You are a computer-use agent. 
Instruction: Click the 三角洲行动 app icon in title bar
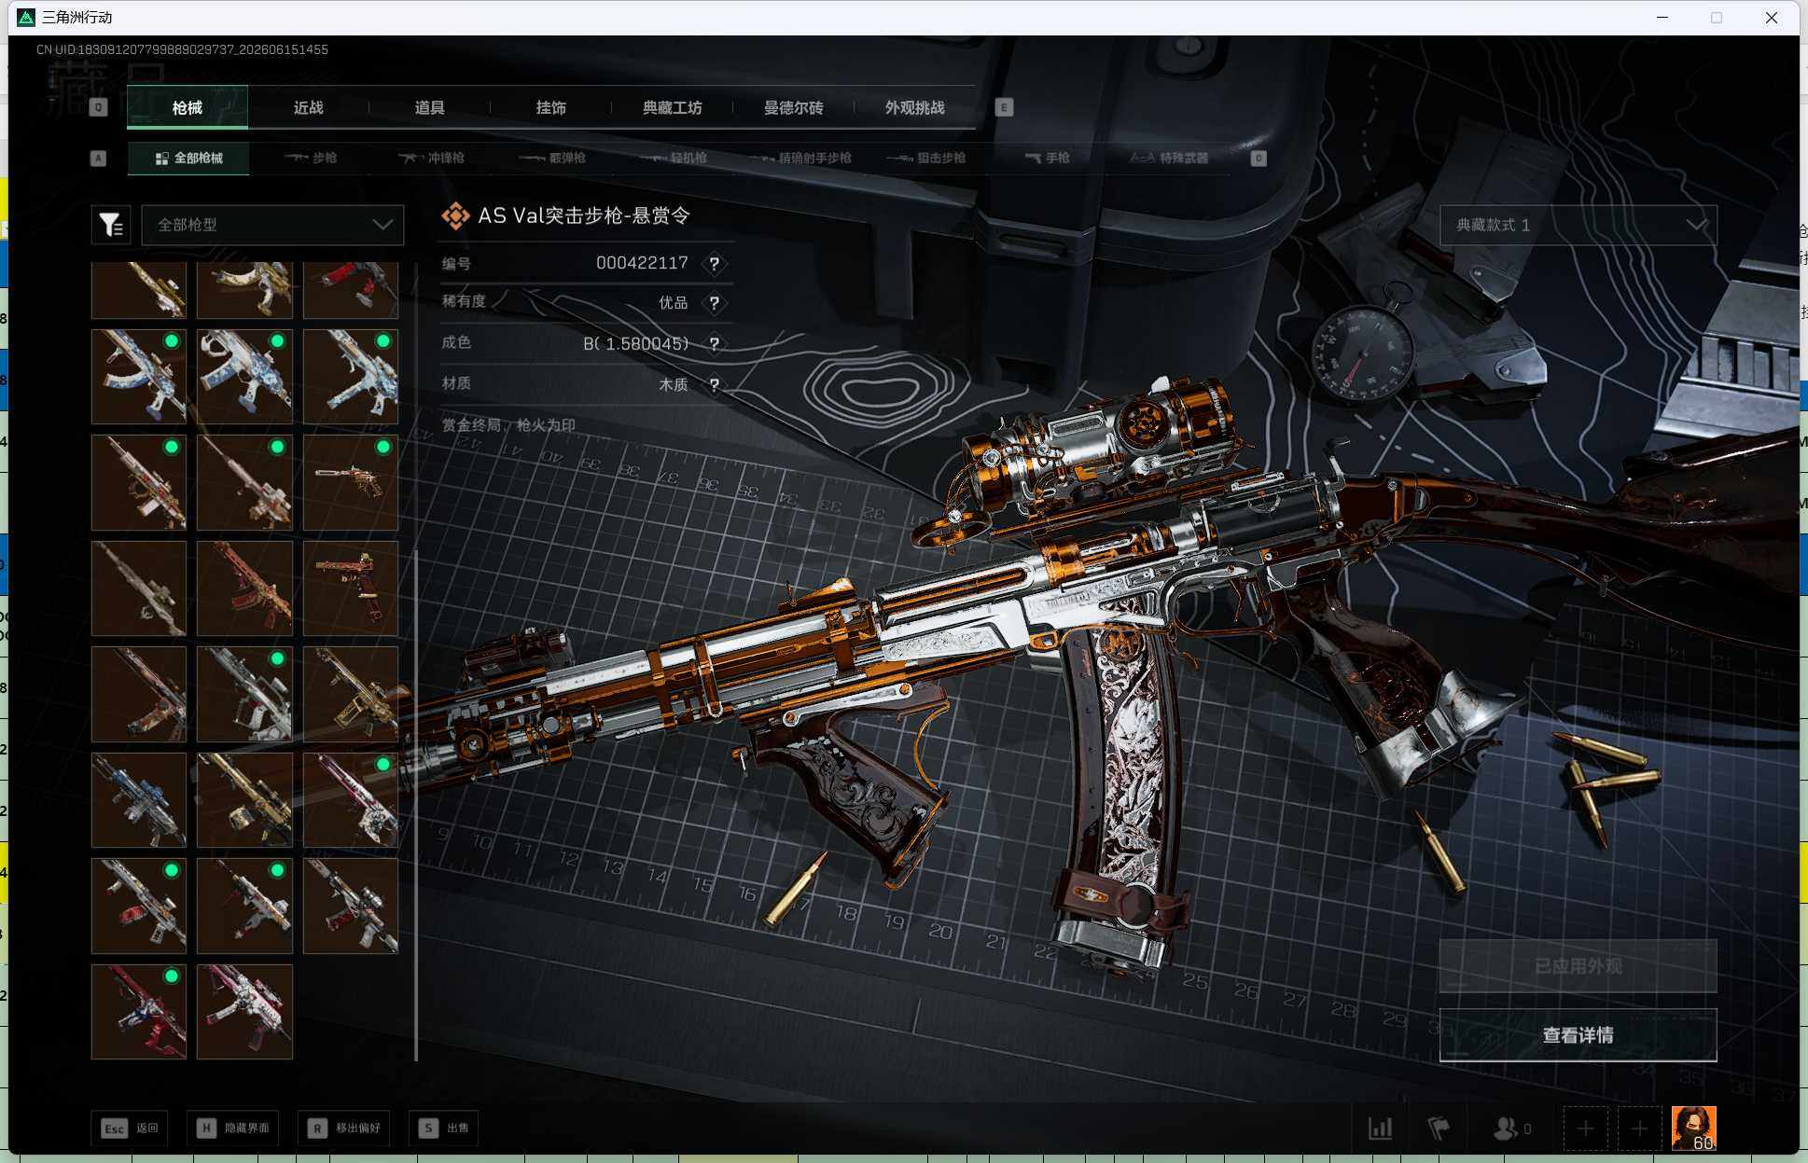pos(26,18)
